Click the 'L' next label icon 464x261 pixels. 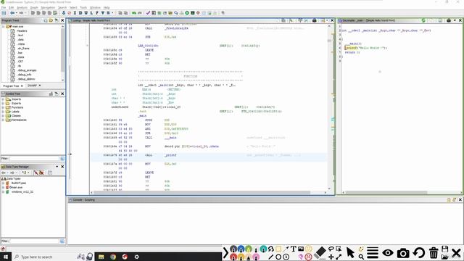tap(91, 13)
